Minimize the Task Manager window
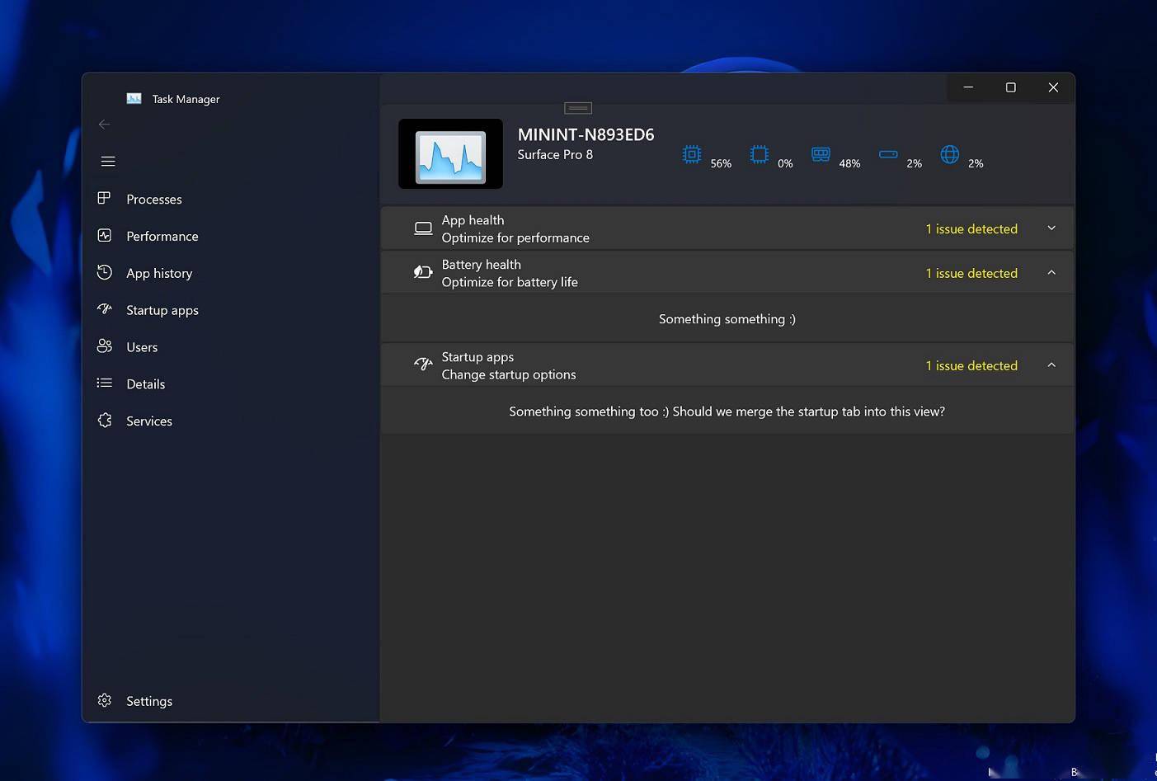 tap(968, 87)
